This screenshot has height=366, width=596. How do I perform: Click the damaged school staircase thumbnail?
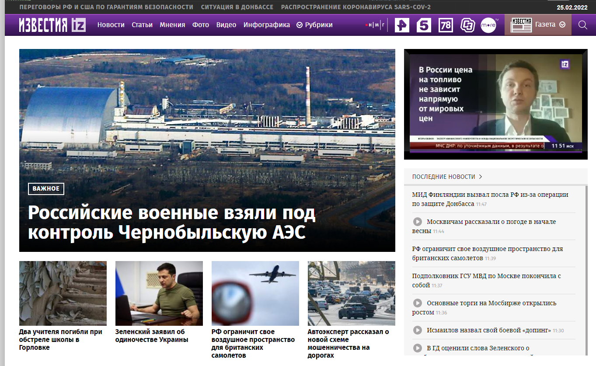(x=63, y=293)
